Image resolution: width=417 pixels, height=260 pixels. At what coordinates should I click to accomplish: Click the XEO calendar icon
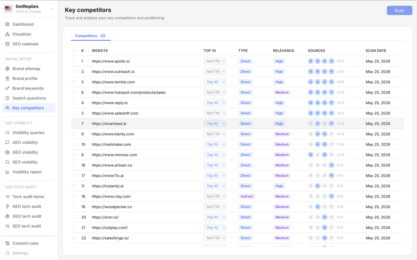[8, 44]
